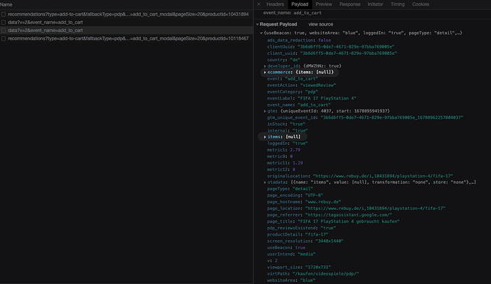The image size is (491, 284).
Task: Click the eventCategory "pdp" value
Action: tap(312, 92)
